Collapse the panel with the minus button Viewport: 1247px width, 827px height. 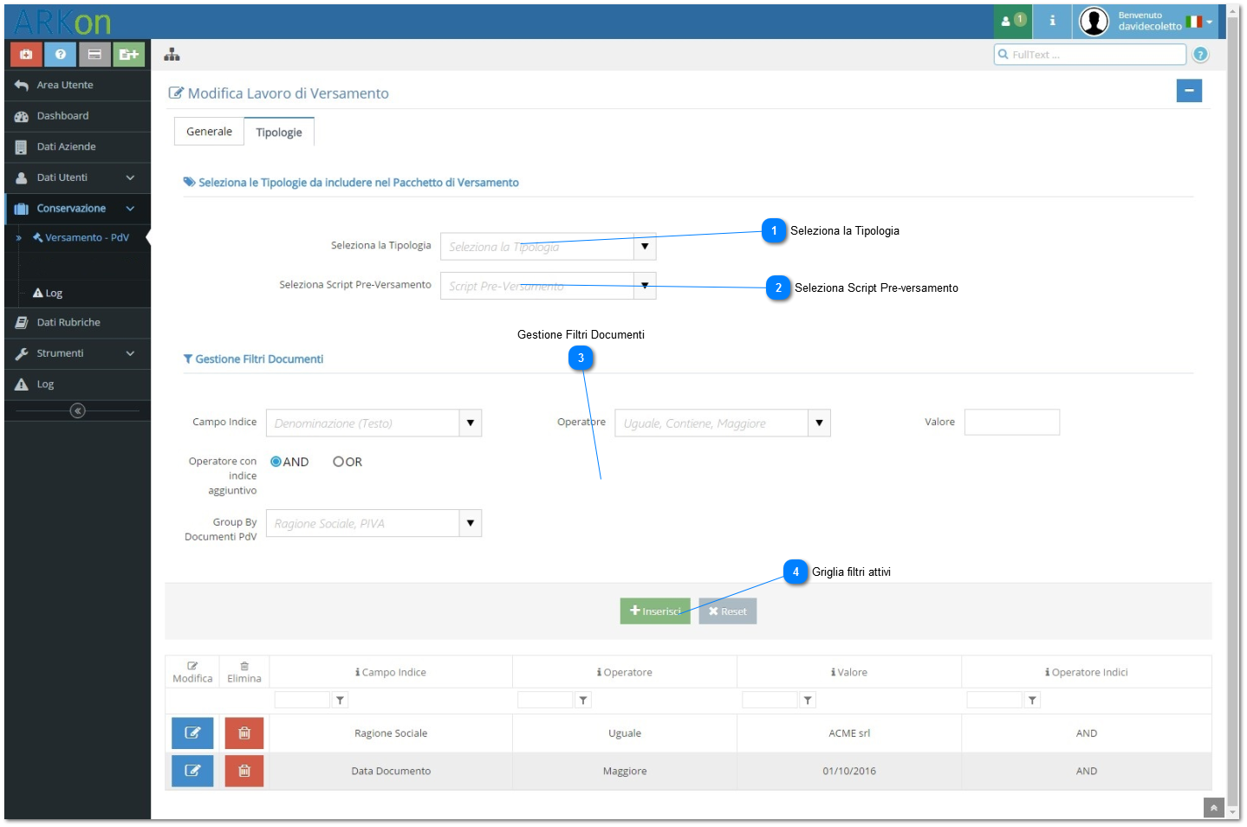coord(1189,90)
